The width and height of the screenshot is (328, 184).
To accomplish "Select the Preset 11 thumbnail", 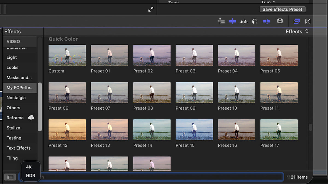I will point(279,92).
